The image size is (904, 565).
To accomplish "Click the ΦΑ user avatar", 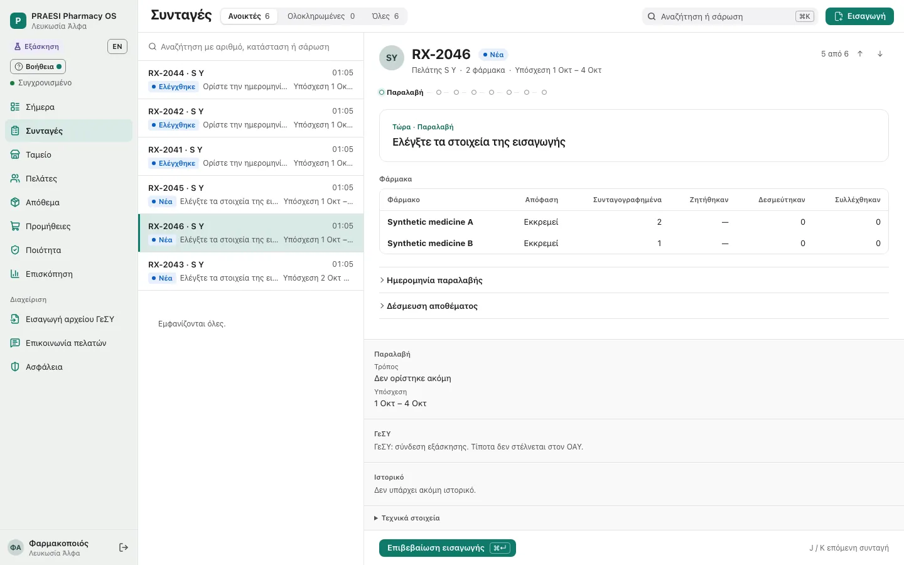I will (16, 547).
